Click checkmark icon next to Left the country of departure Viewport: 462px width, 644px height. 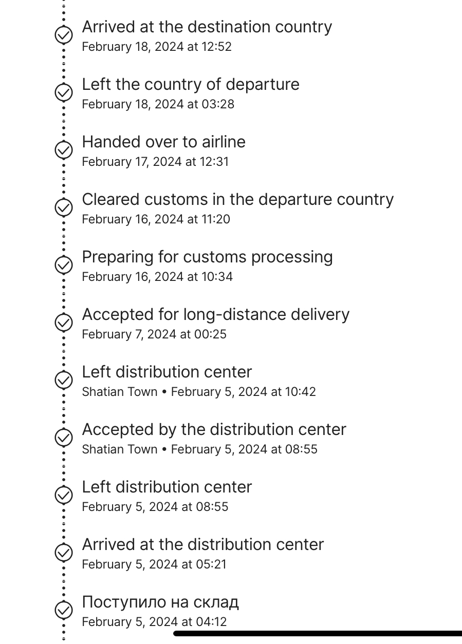point(64,92)
